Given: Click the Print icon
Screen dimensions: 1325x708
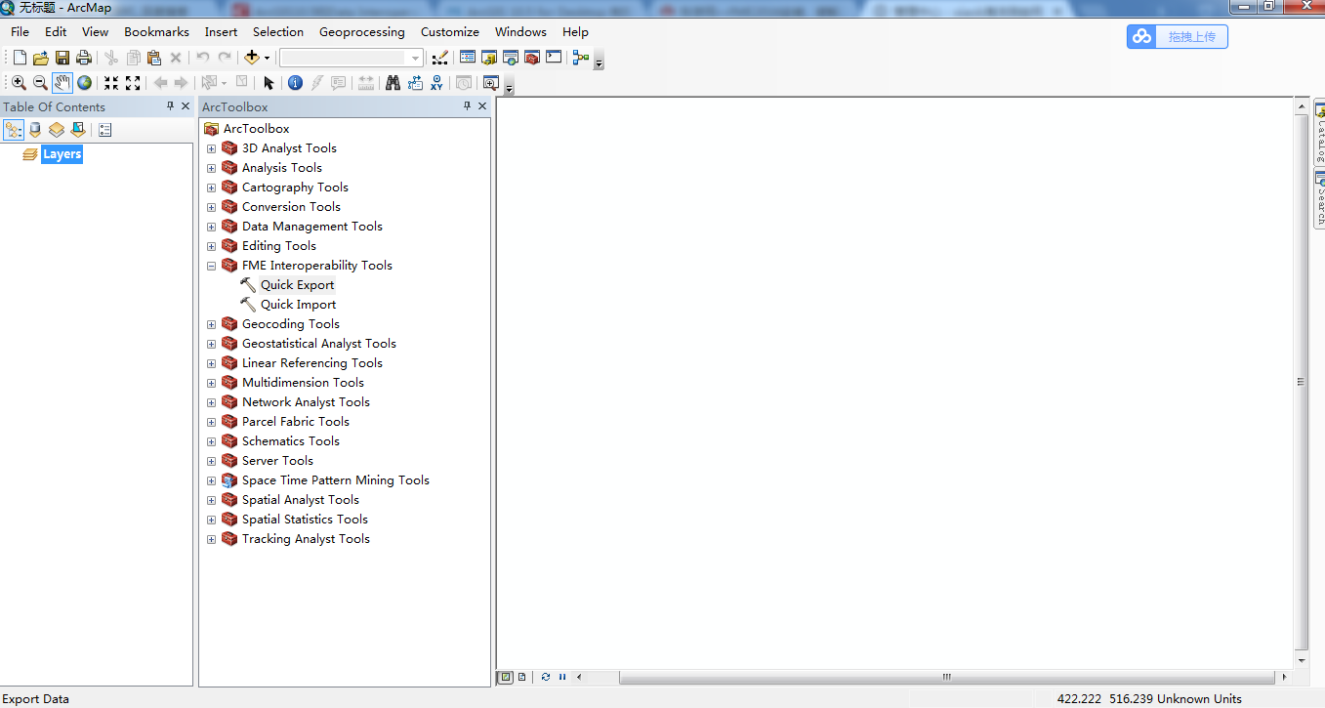Looking at the screenshot, I should point(84,59).
